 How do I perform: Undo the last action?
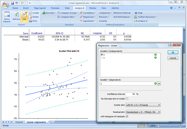click(16, 3)
